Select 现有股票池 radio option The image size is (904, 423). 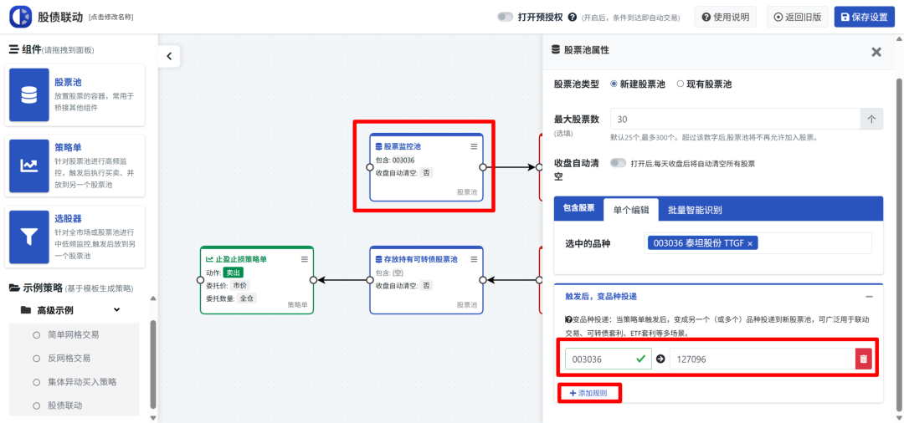pyautogui.click(x=680, y=84)
